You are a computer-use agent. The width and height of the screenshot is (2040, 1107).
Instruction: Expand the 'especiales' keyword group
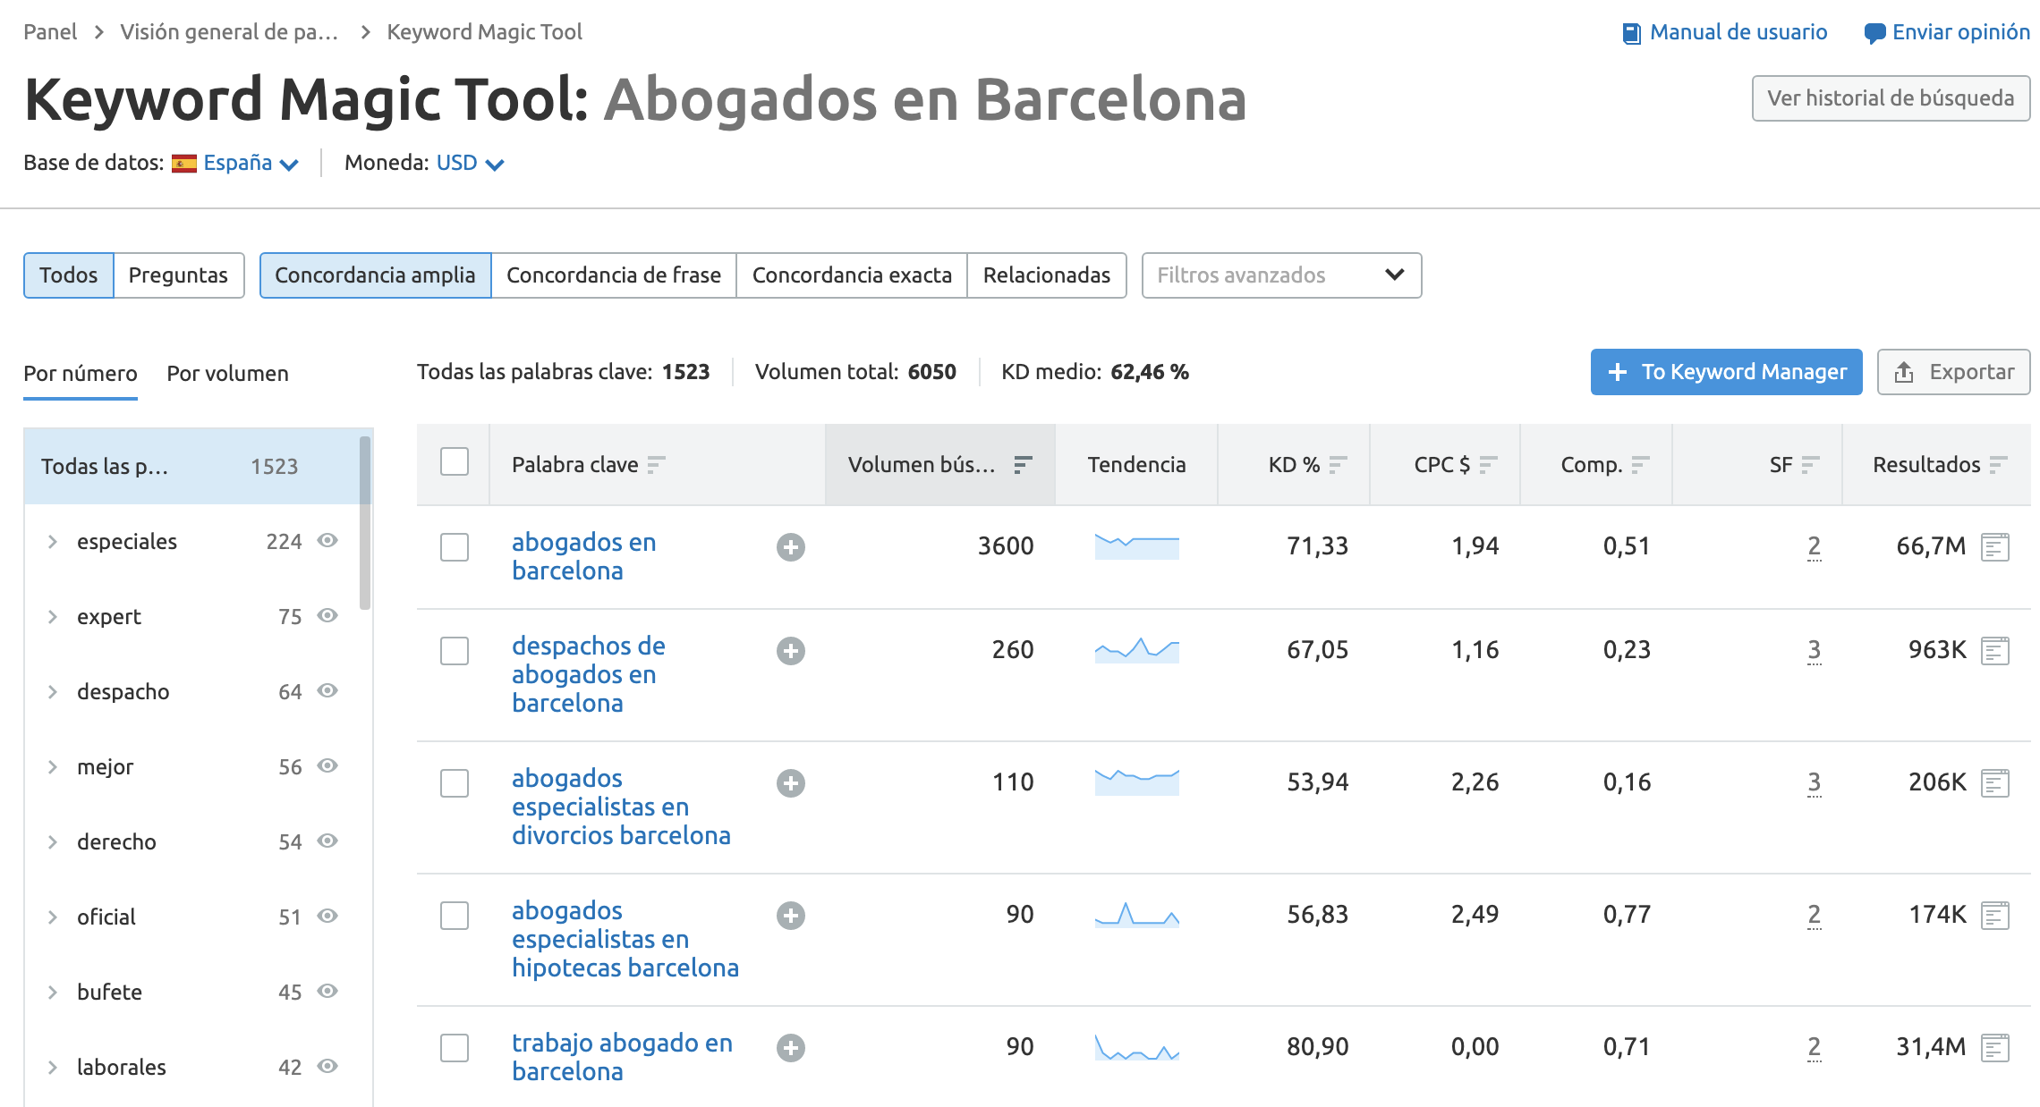53,542
